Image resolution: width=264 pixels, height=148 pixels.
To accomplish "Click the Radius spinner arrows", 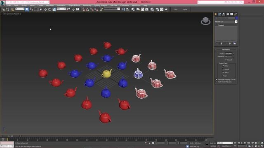I will (x=233, y=54).
